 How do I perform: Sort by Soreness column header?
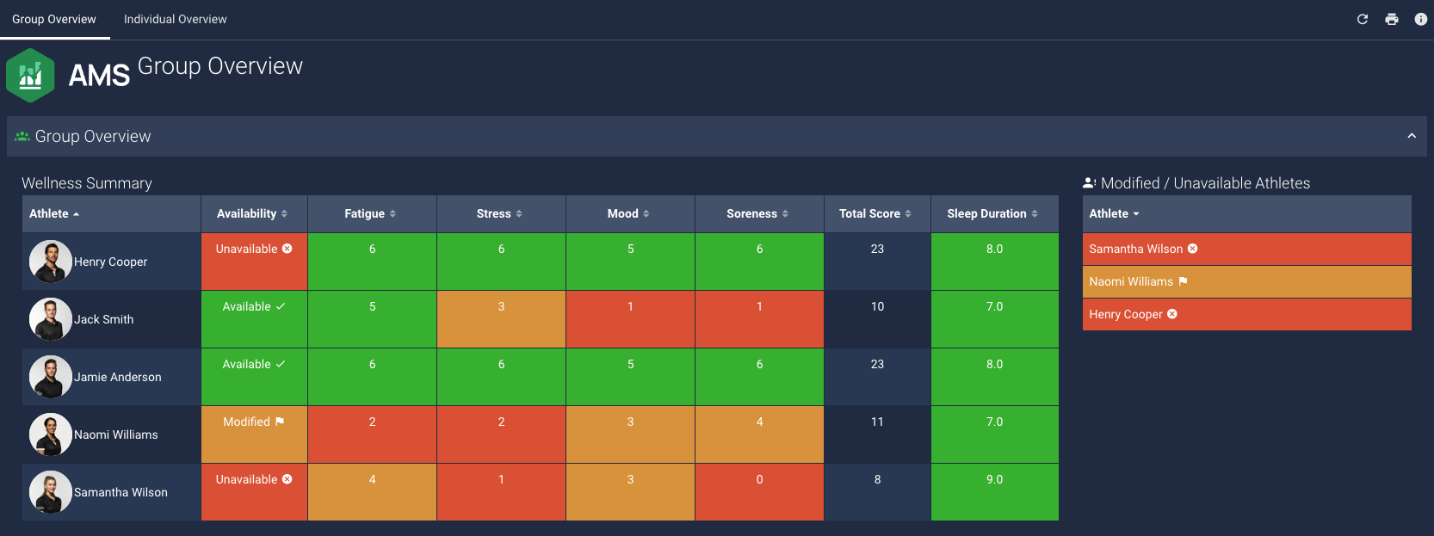(x=758, y=213)
